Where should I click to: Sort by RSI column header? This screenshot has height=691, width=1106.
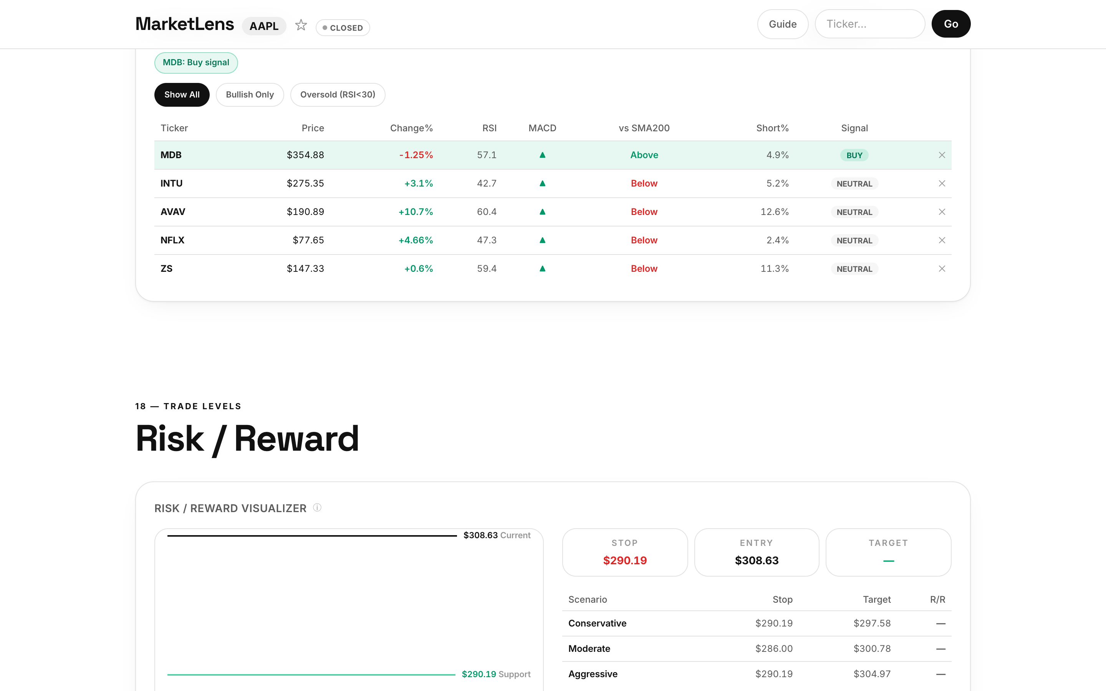[x=490, y=128]
